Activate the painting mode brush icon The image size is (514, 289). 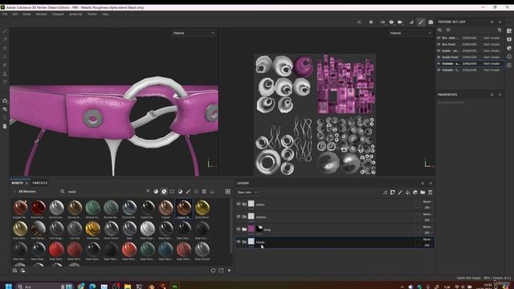pyautogui.click(x=421, y=22)
